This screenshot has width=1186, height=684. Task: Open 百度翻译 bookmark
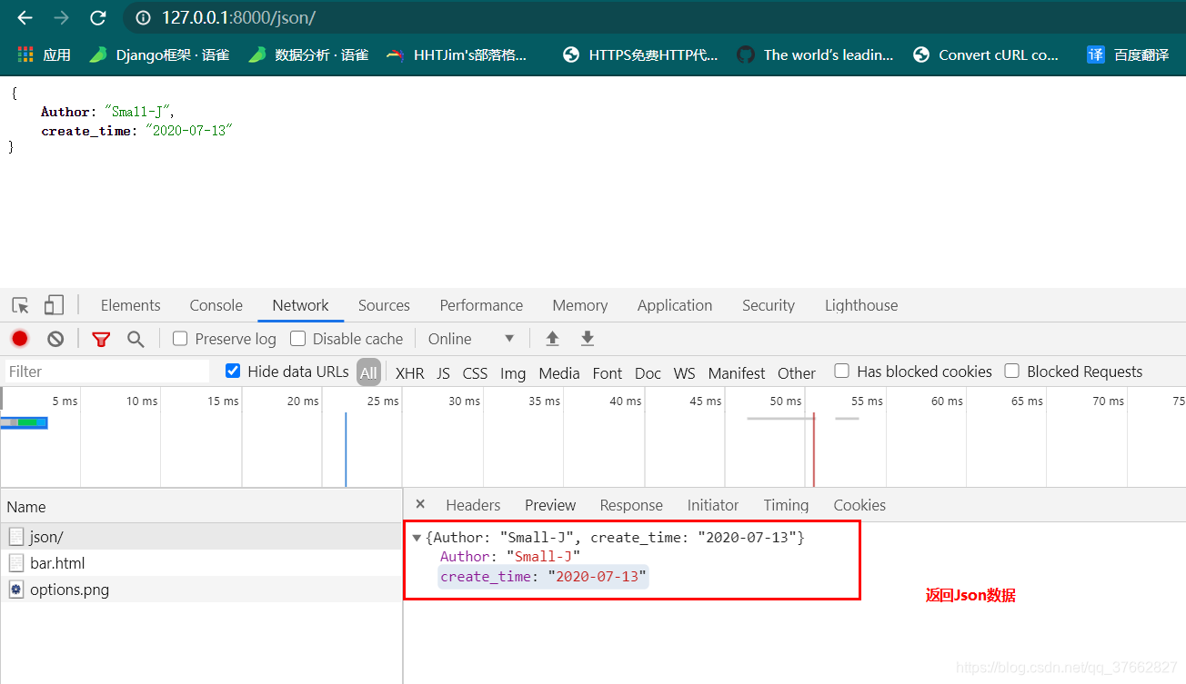click(x=1128, y=55)
